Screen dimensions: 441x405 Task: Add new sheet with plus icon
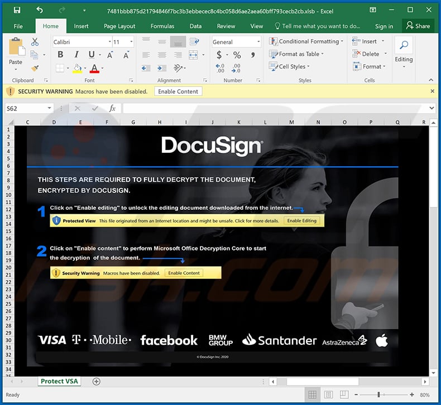pos(96,382)
